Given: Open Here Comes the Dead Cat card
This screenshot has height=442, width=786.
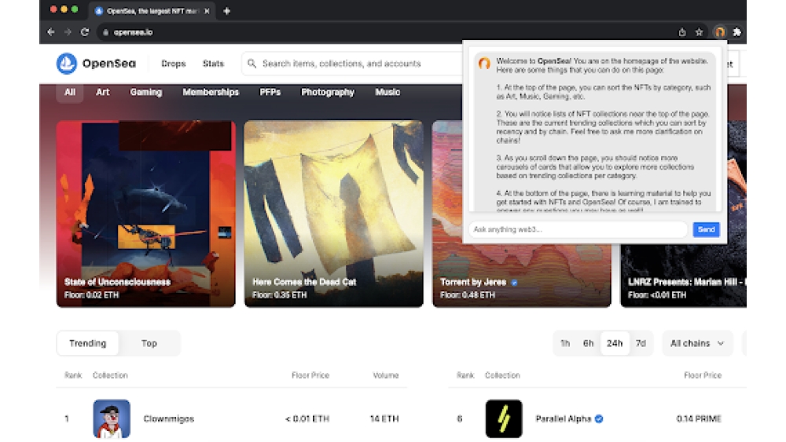Looking at the screenshot, I should point(333,214).
